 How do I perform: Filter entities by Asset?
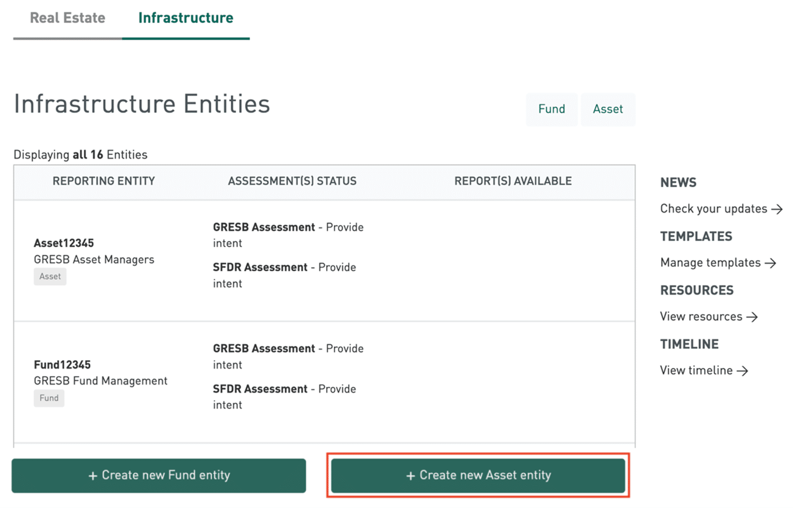coord(607,109)
